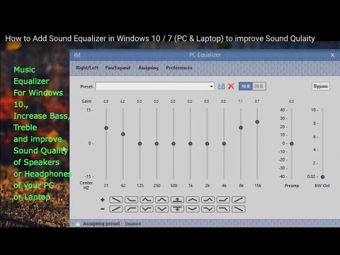Click the 4k band slider handle
The image size is (340, 255).
(x=224, y=144)
